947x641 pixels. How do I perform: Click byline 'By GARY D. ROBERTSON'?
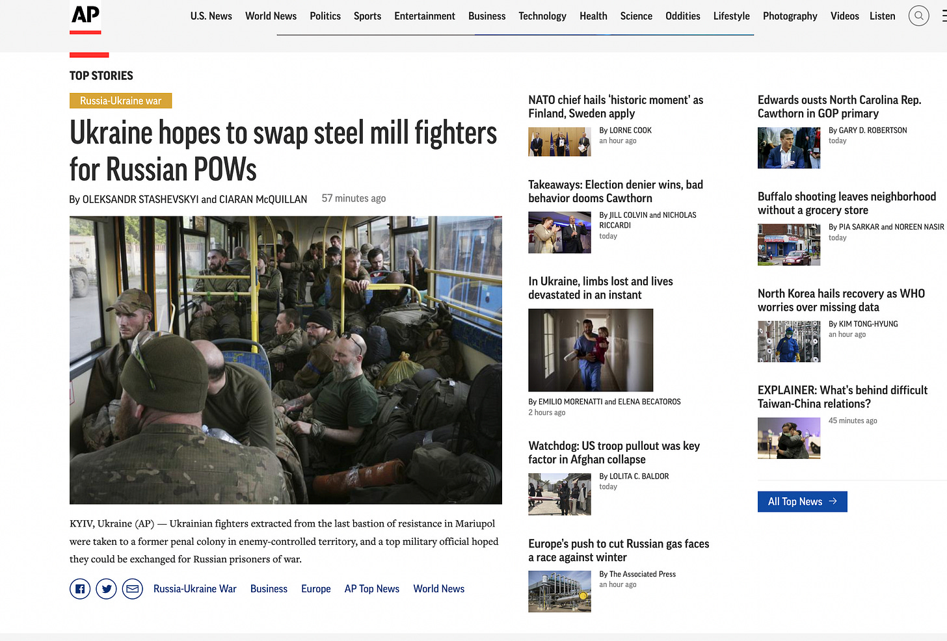point(868,131)
